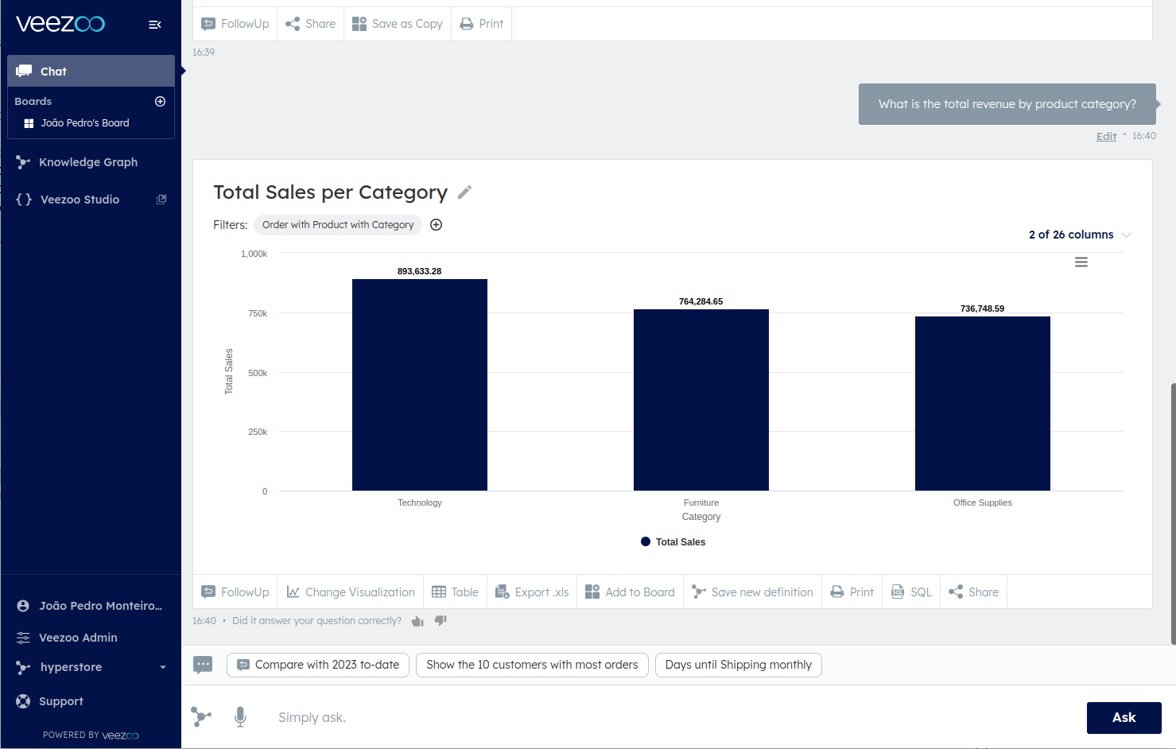1176x749 pixels.
Task: Give thumbs up feedback
Action: [x=417, y=621]
